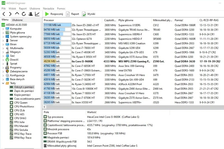Viewport: 224px width, 149px height.
Task: Expand the Płyta główna tree node
Action: tap(3, 33)
